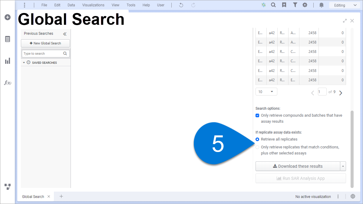This screenshot has height=204, width=363.
Task: Open the f(x) functions icon in sidebar
Action: click(x=8, y=83)
